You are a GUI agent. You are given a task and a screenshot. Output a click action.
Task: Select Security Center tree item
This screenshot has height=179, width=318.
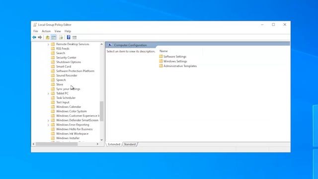(66, 58)
